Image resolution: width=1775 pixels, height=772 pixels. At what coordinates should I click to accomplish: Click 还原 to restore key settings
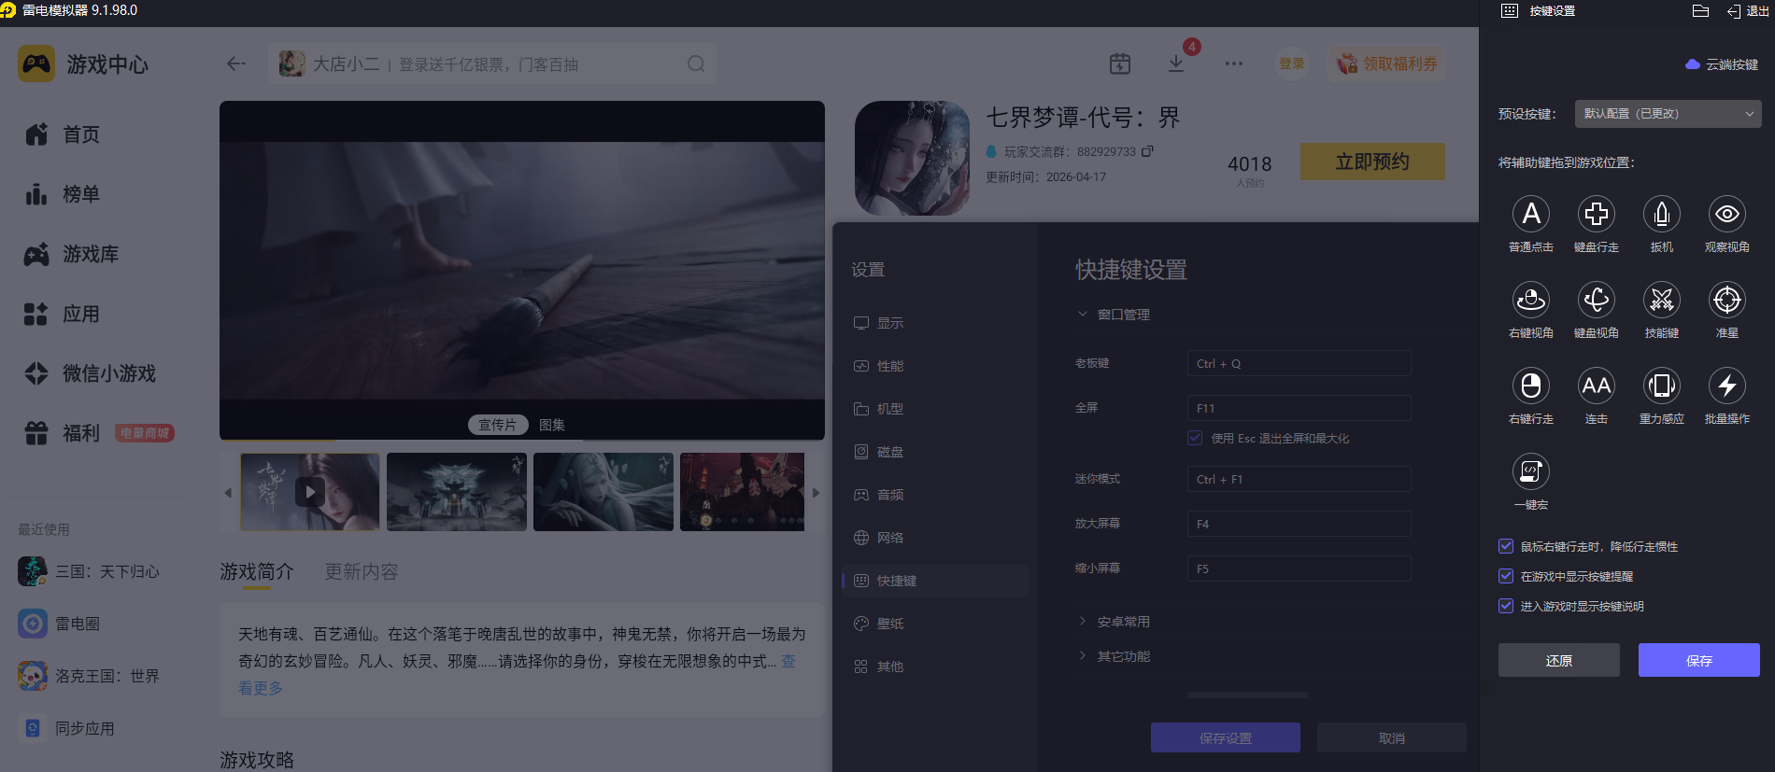(x=1559, y=660)
